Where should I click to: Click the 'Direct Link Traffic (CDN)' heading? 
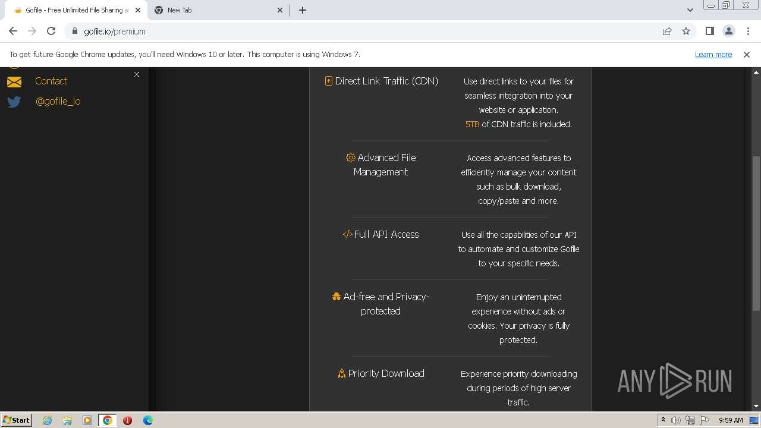[x=386, y=81]
